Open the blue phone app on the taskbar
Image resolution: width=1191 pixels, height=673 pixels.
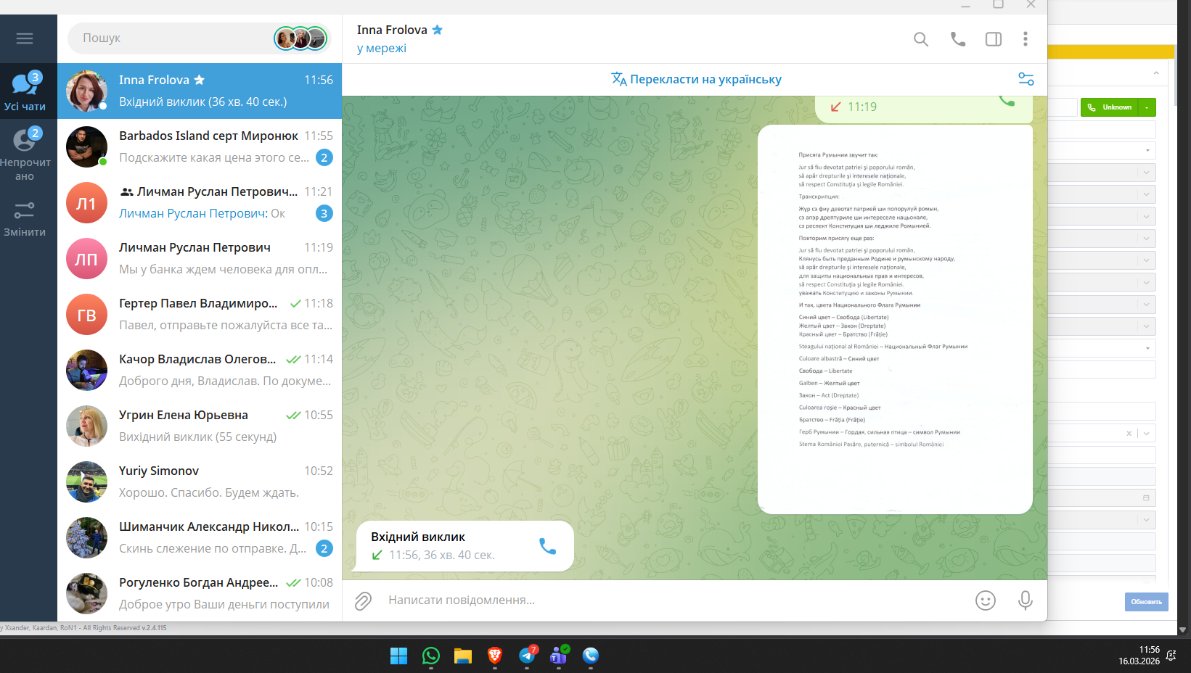[591, 656]
